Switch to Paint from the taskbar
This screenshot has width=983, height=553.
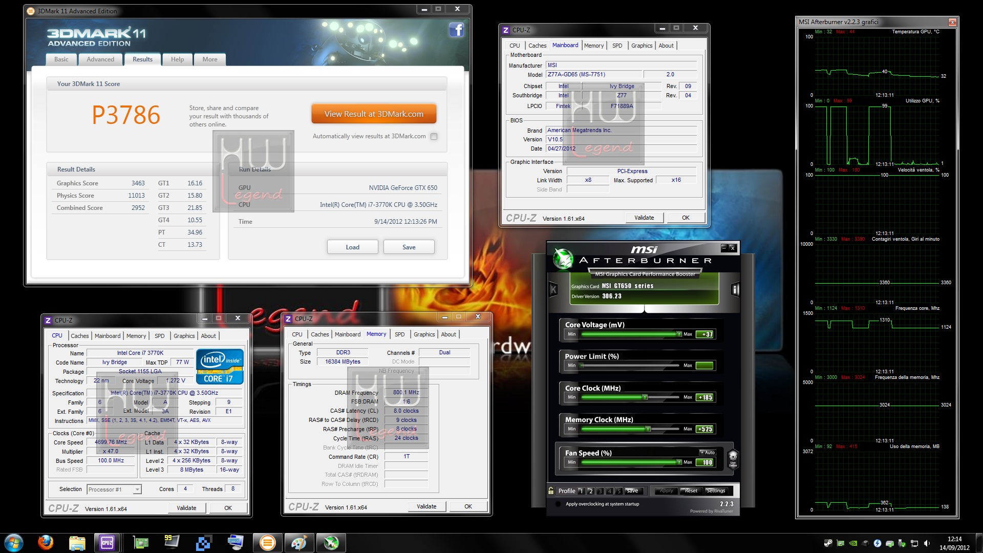(299, 543)
